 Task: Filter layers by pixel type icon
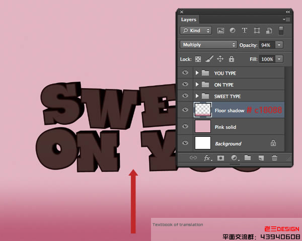pyautogui.click(x=220, y=30)
